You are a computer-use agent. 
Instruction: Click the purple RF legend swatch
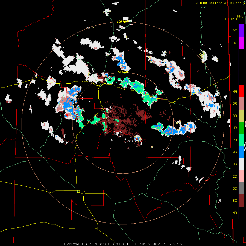(241, 31)
